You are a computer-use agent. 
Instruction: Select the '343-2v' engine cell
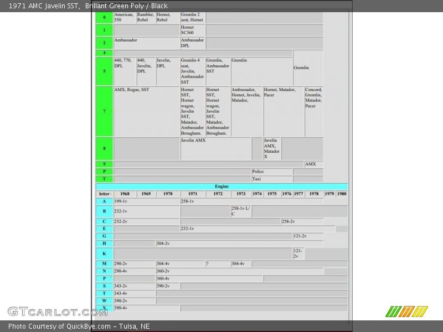point(135,286)
